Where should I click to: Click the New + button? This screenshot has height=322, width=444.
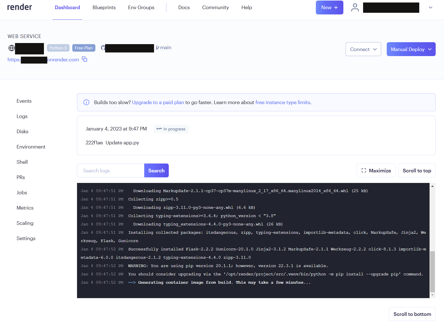pos(329,7)
